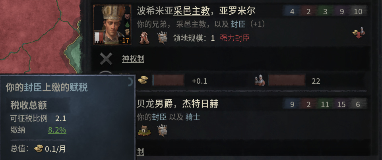Screen dimensions: 382x160
Task: Click the 采邑主教 link in the bishop's title
Action: click(x=192, y=11)
